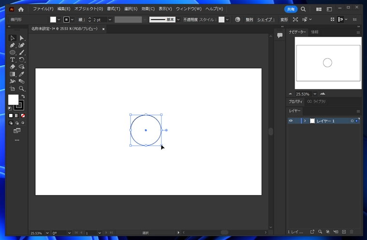Open stroke weight 2 pt dropdown
The height and width of the screenshot is (240, 367).
click(x=110, y=20)
